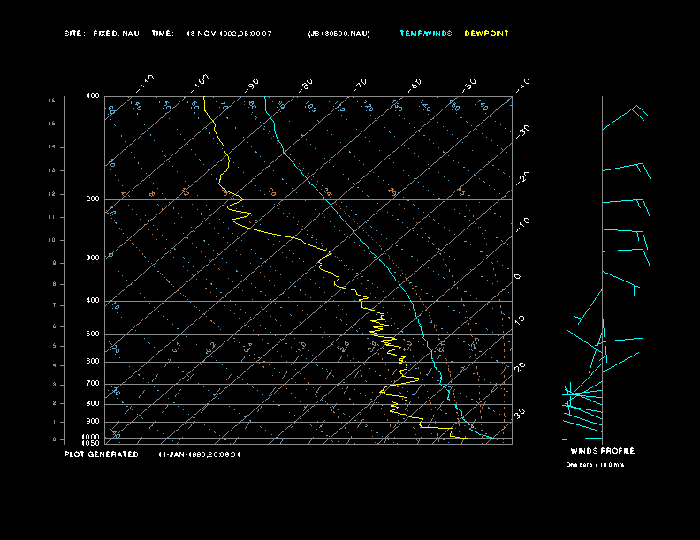Click the JB180500.NAU file name

(339, 34)
